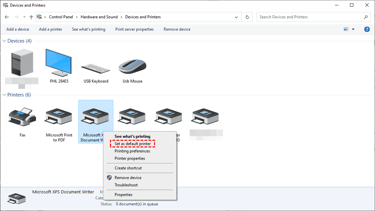Open Printer properties from context menu
This screenshot has height=211, width=375.
130,158
